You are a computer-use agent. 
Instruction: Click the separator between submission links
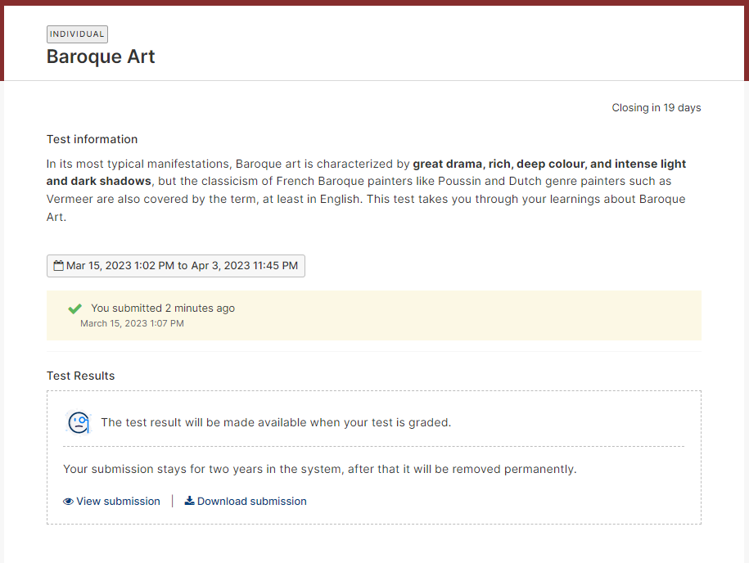(173, 502)
